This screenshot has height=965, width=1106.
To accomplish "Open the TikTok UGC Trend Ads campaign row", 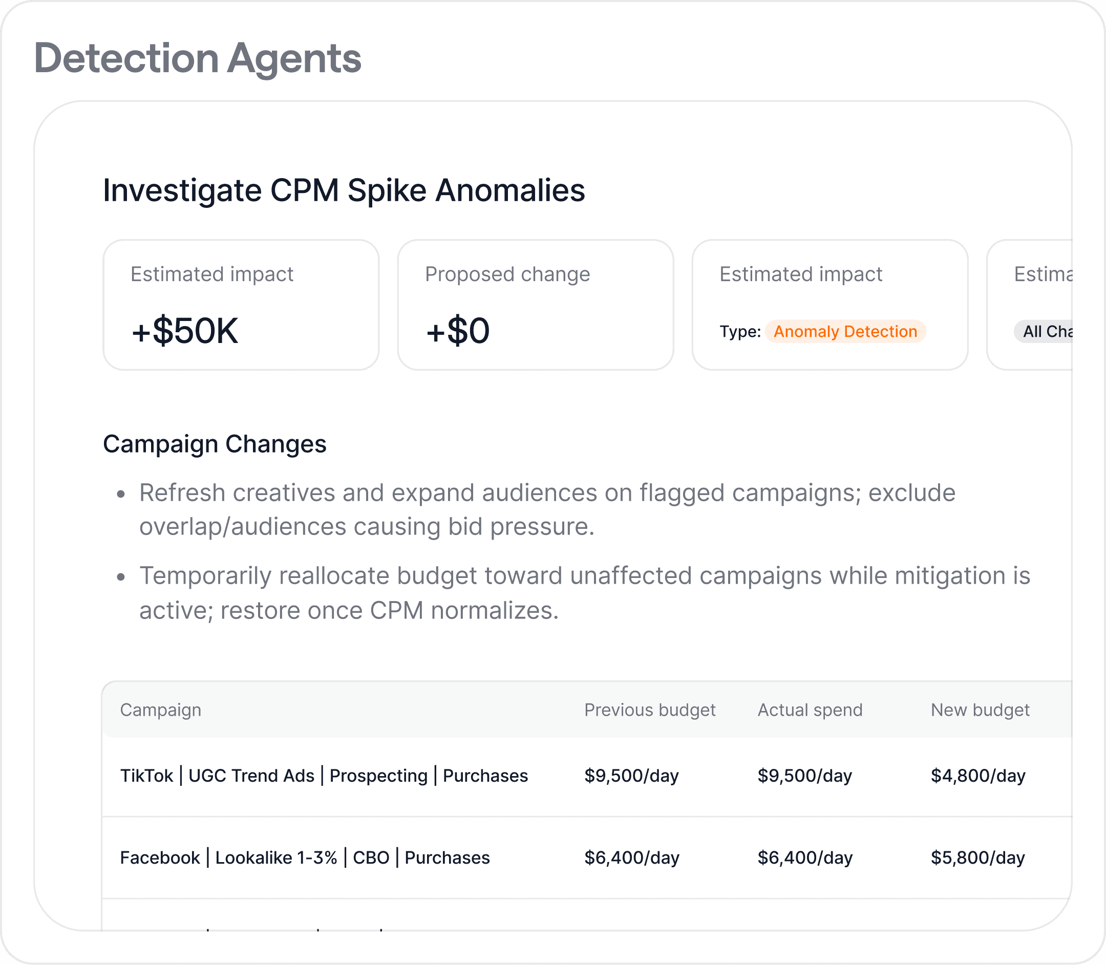I will (x=324, y=776).
